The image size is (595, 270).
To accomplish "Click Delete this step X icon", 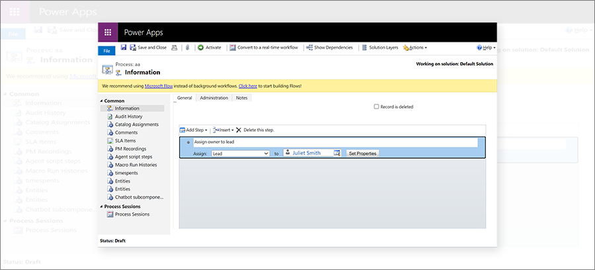I will (239, 130).
